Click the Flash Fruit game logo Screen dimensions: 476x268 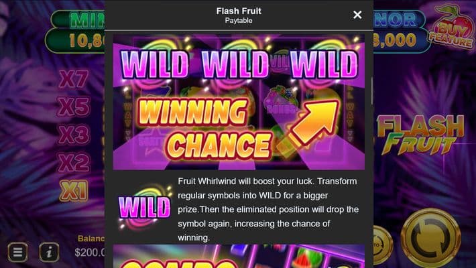[420, 134]
